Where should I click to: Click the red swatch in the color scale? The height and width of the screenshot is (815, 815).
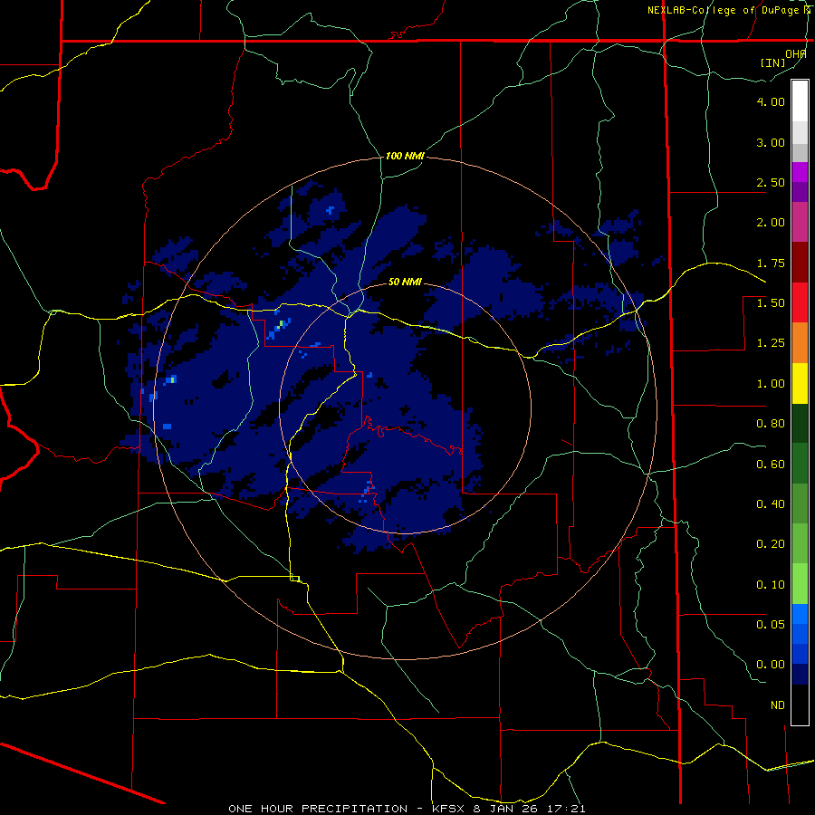pos(800,302)
